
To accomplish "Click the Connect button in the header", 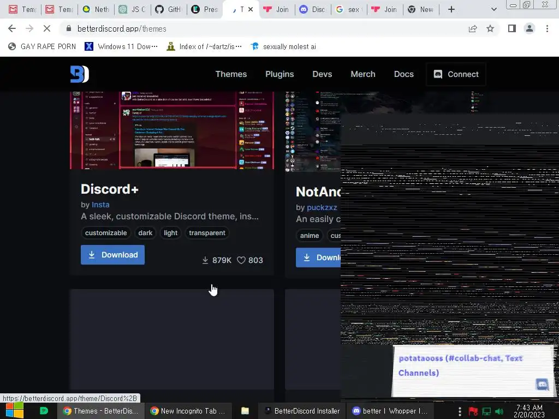I will pos(456,74).
